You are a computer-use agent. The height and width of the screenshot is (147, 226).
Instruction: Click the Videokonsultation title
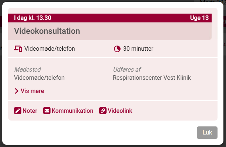tap(47, 31)
